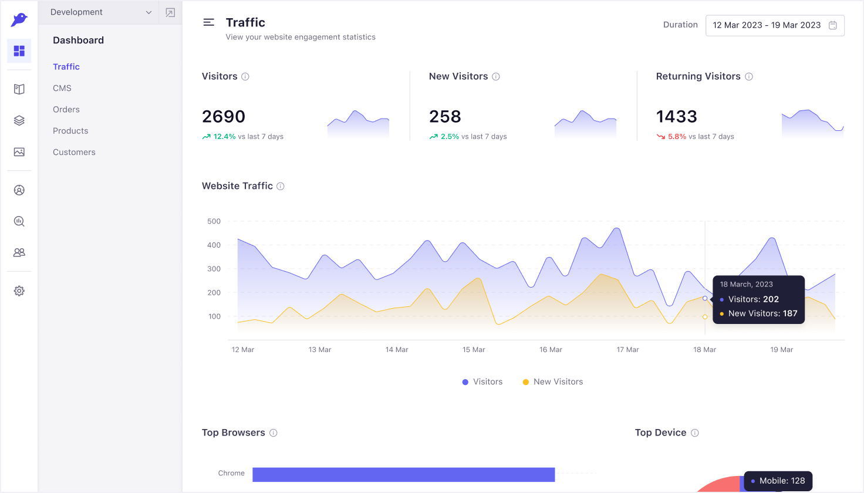
Task: Click the bird logo in sidebar
Action: pos(19,19)
